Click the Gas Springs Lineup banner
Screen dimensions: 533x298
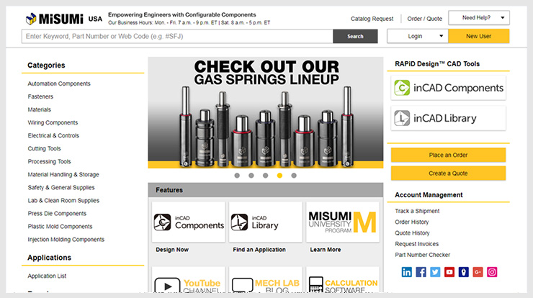pyautogui.click(x=266, y=112)
